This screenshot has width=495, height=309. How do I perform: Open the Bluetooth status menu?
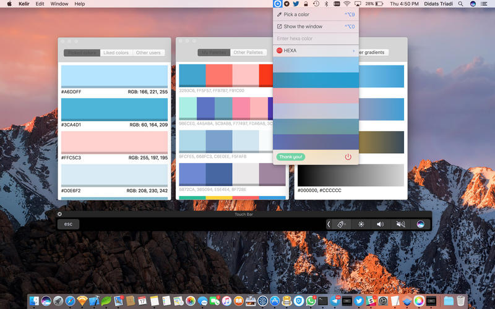(x=327, y=4)
